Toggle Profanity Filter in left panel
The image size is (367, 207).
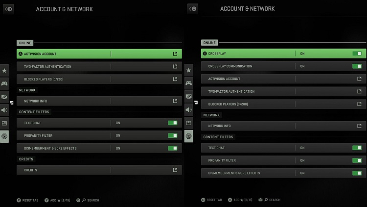tap(172, 135)
